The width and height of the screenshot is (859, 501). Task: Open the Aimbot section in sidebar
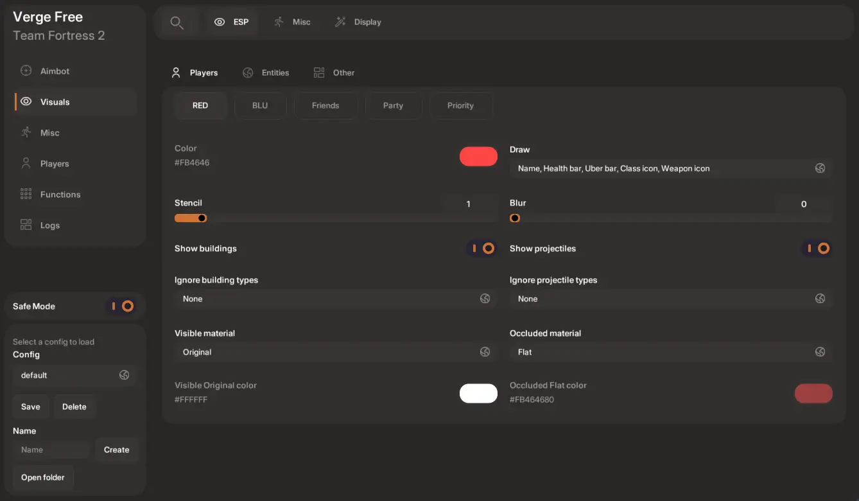click(76, 71)
